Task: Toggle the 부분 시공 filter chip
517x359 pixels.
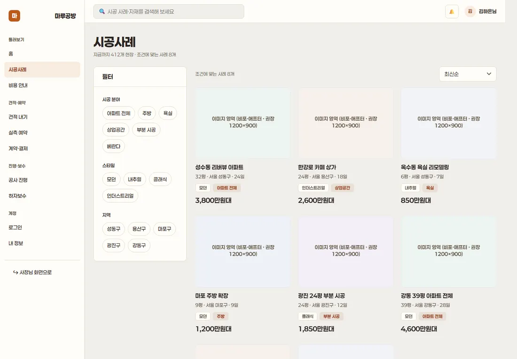Action: click(146, 130)
